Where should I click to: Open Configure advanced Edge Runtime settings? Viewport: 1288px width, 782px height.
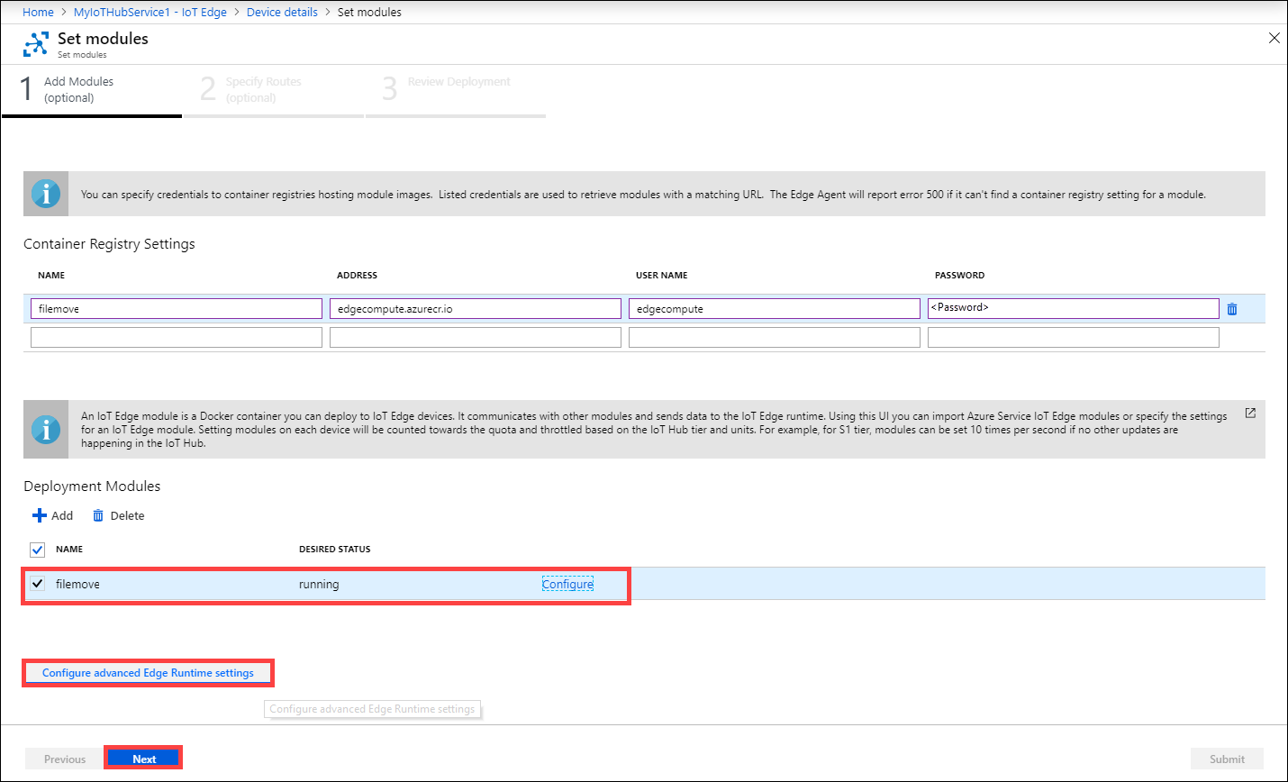click(x=147, y=672)
